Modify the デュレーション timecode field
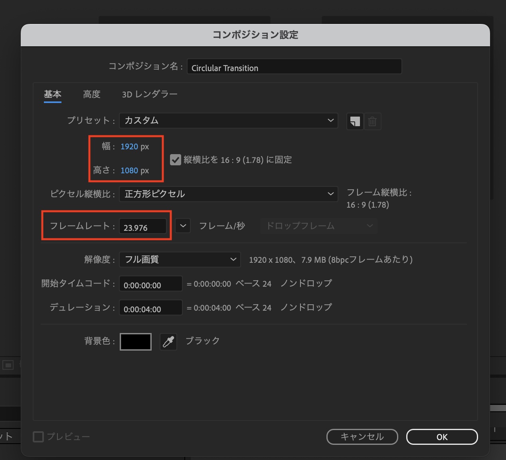Image resolution: width=506 pixels, height=460 pixels. 150,307
